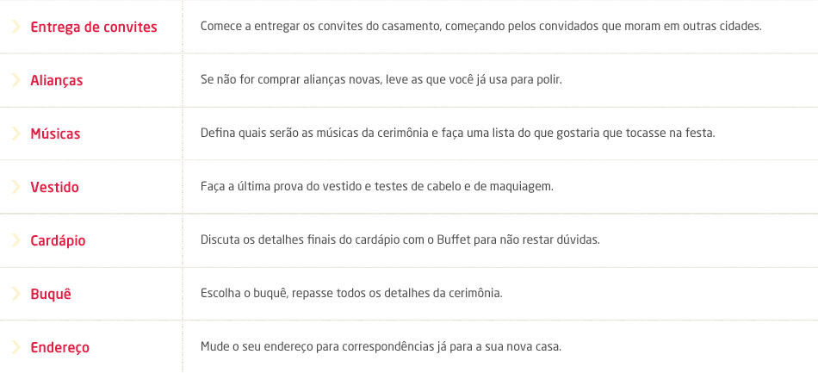818x373 pixels.
Task: Click the arrow next to Músicas
Action: point(16,134)
